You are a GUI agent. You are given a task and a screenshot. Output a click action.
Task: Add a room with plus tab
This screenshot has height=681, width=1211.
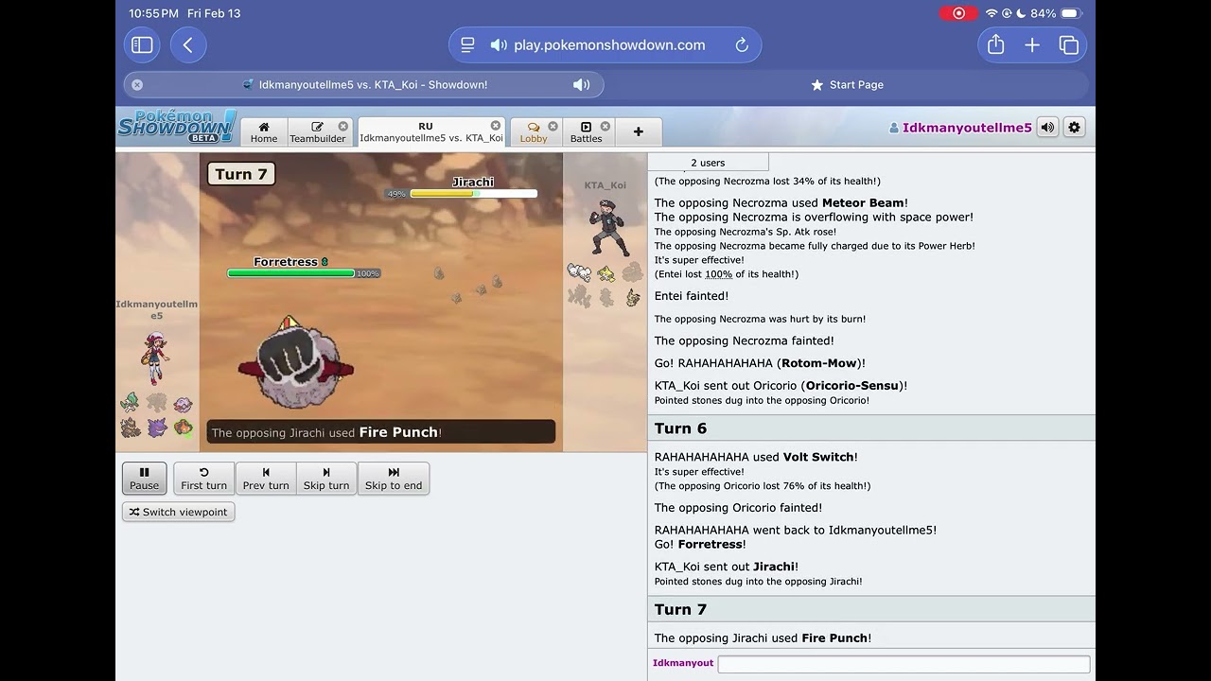pos(638,132)
